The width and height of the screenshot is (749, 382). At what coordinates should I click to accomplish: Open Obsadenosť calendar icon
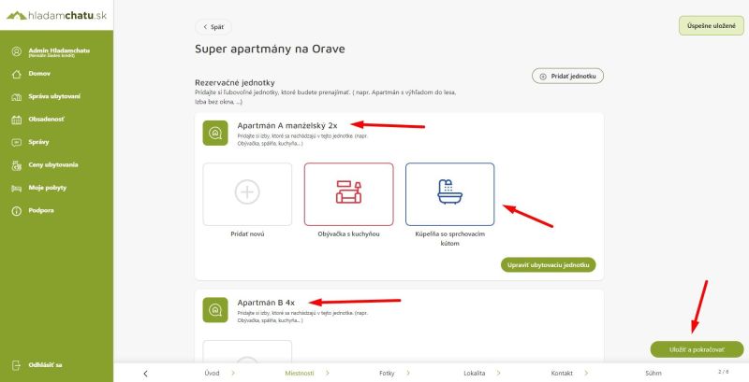[x=17, y=120]
